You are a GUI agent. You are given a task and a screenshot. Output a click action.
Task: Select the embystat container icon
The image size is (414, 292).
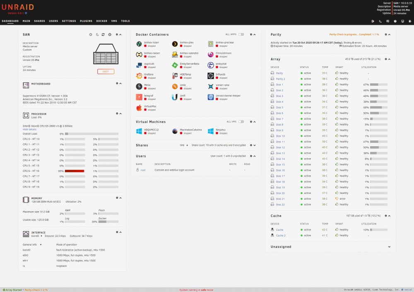[x=210, y=65]
